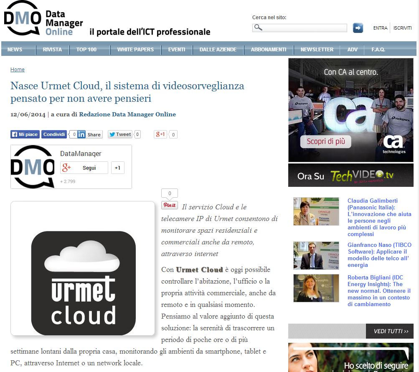Open the ENTRA login link

[380, 28]
